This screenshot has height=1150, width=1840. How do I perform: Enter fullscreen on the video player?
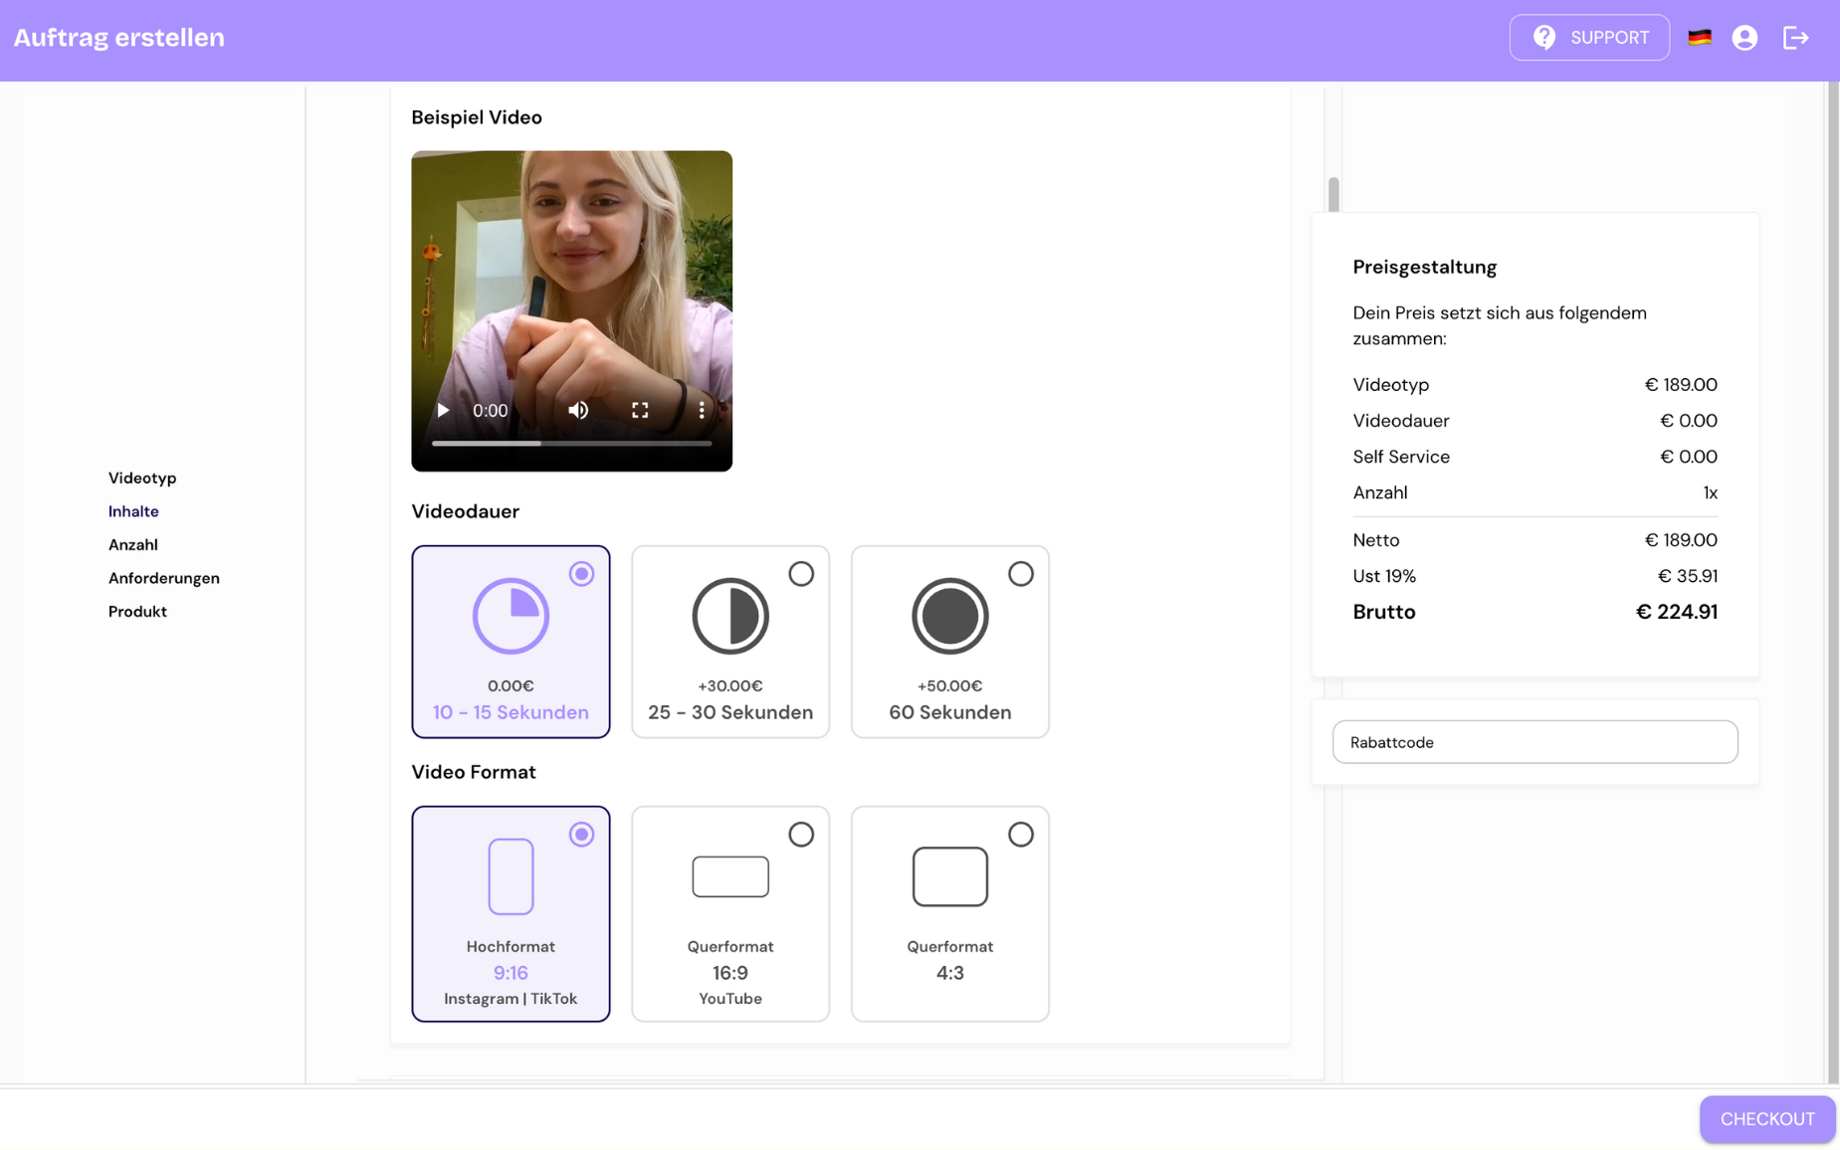pos(640,410)
